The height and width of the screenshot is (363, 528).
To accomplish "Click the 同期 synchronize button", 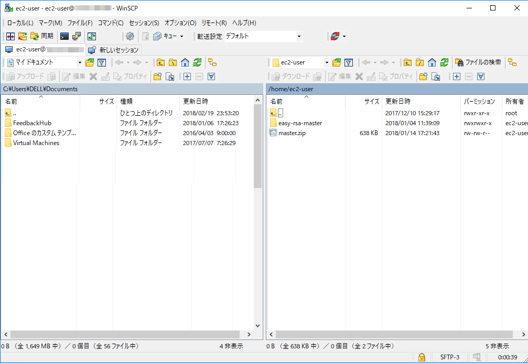I will click(42, 36).
